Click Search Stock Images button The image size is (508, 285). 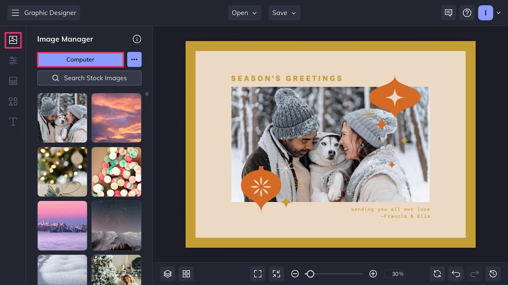pyautogui.click(x=89, y=78)
